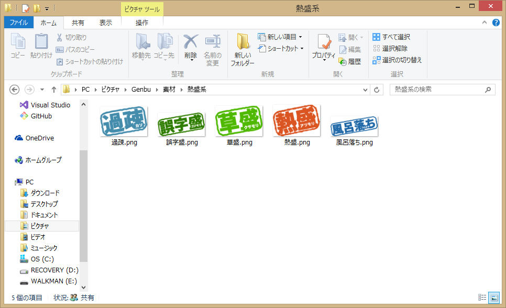Open the recent locations dropdown arrow

[x=42, y=90]
